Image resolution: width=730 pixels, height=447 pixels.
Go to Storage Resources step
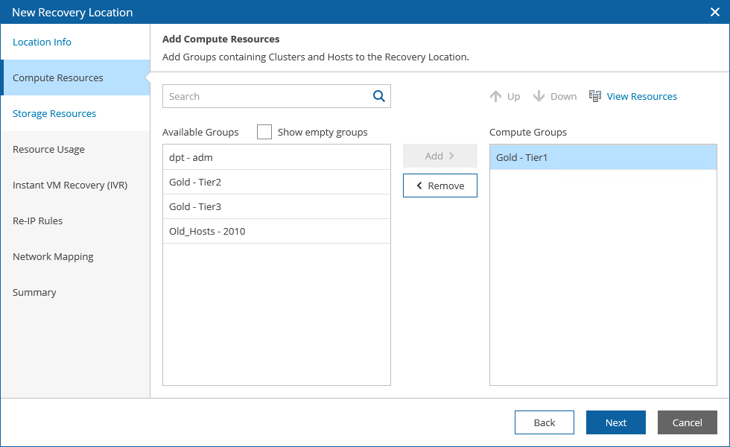pos(54,113)
